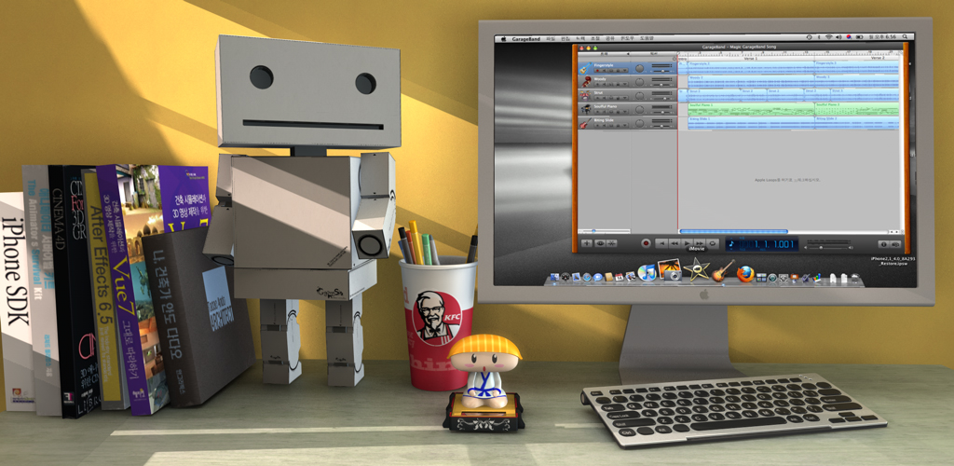Start recording with the red Record button
Screen dimensions: 954x466
[x=646, y=243]
